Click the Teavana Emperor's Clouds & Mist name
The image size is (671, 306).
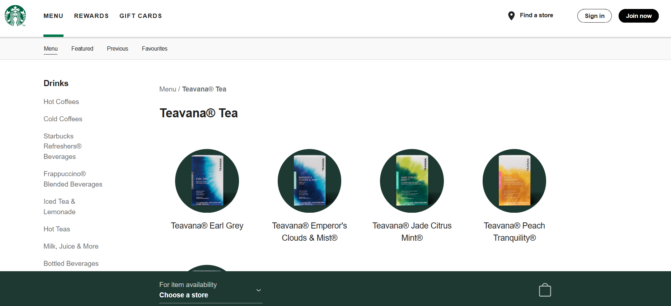click(310, 232)
